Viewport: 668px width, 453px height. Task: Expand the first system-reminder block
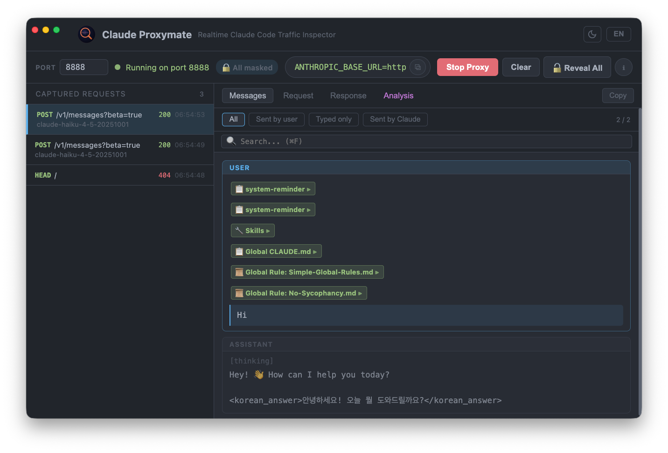coord(273,189)
